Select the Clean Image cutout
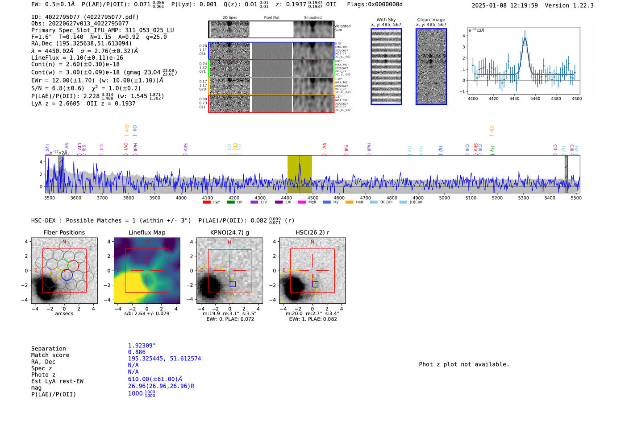This screenshot has width=625, height=425. [x=431, y=66]
